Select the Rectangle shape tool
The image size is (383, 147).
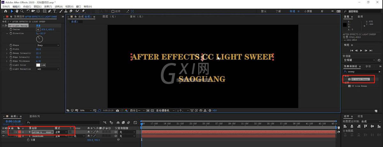[44, 11]
